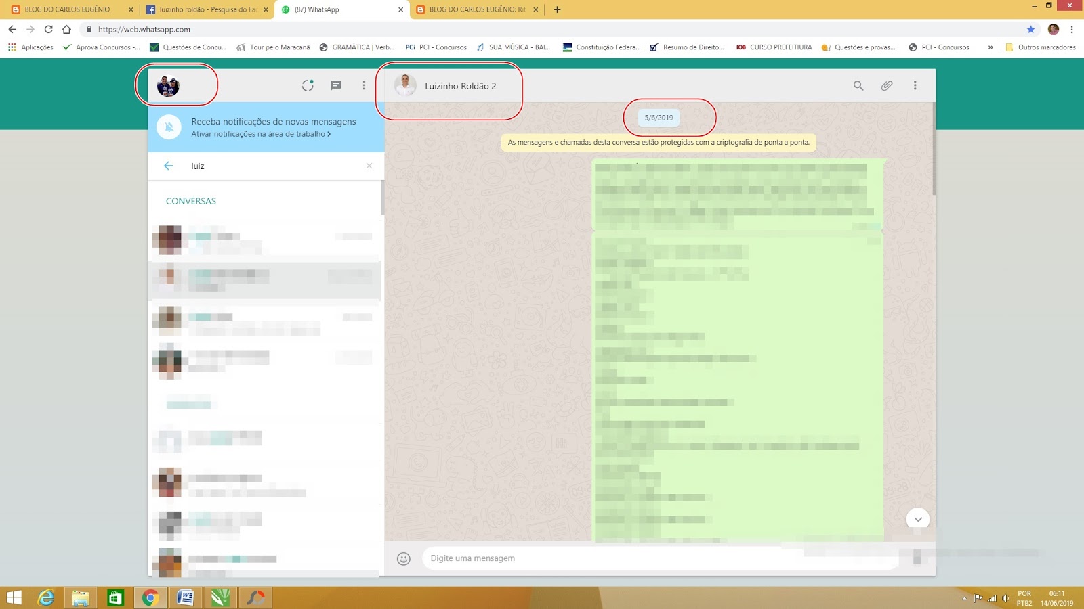Open the 'Outros marcadores' bookmarks folder
This screenshot has height=609, width=1084.
(1041, 47)
